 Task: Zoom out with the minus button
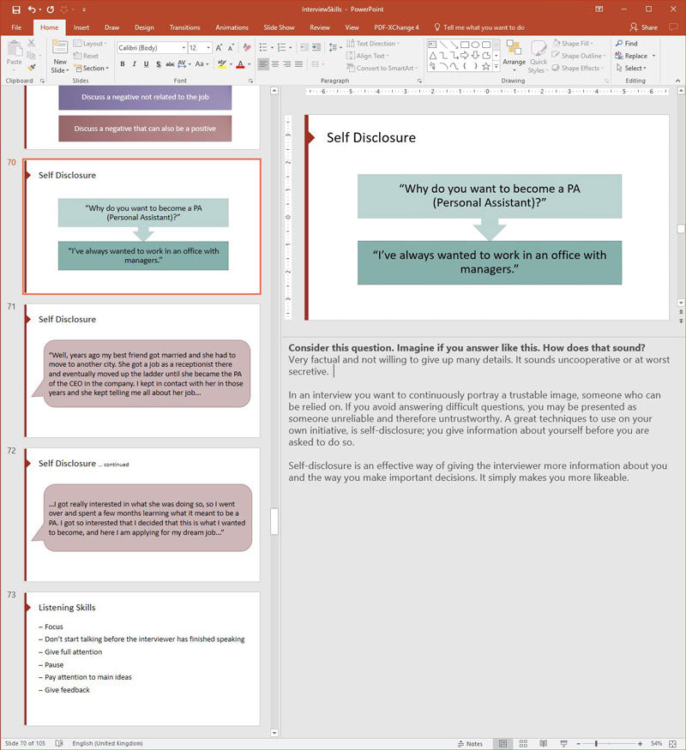[578, 743]
